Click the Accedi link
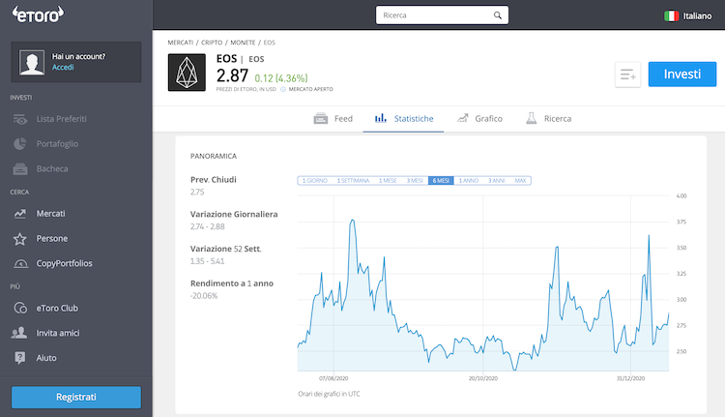 pyautogui.click(x=63, y=68)
